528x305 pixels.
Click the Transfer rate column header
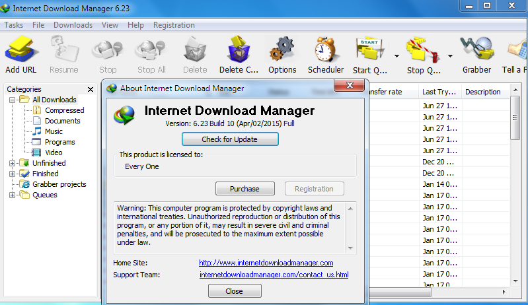(x=394, y=92)
